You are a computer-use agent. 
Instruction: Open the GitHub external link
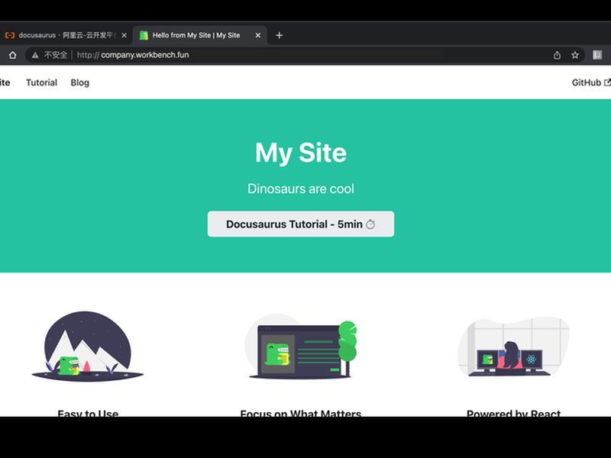(x=590, y=82)
